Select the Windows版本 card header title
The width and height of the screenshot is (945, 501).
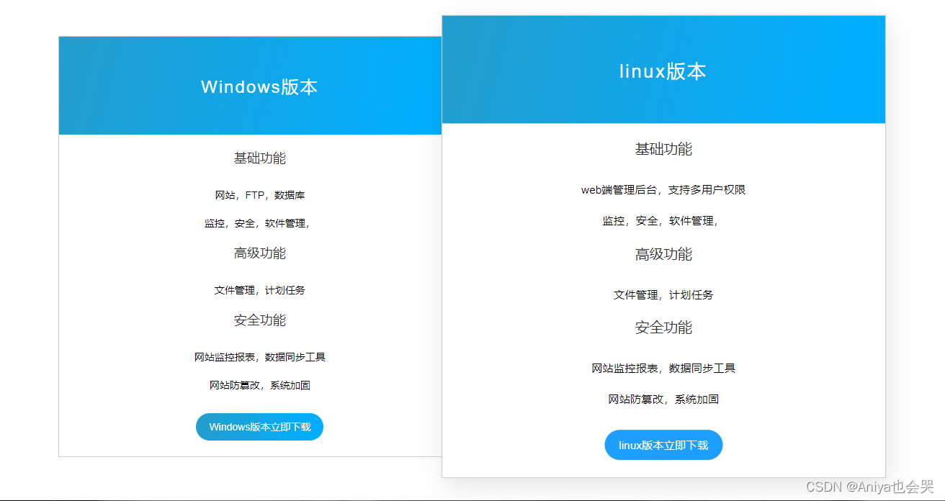coord(259,87)
